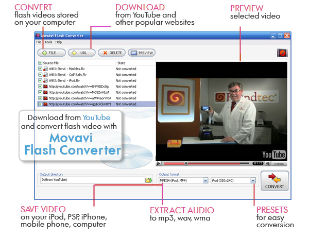Click the FILE button to add videos
Image resolution: width=309 pixels, height=237 pixels.
pyautogui.click(x=51, y=53)
